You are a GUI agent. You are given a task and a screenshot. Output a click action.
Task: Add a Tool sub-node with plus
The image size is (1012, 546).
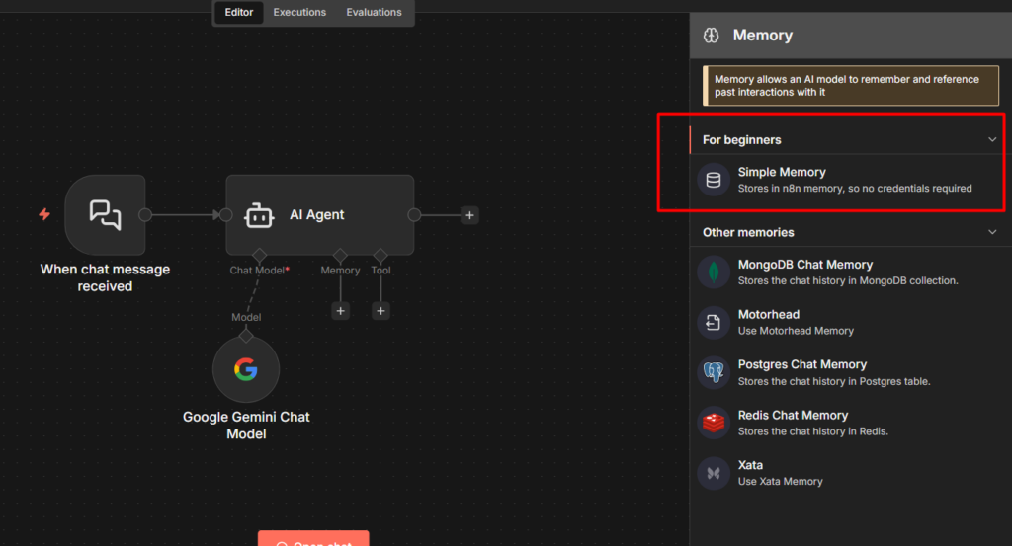pos(380,311)
